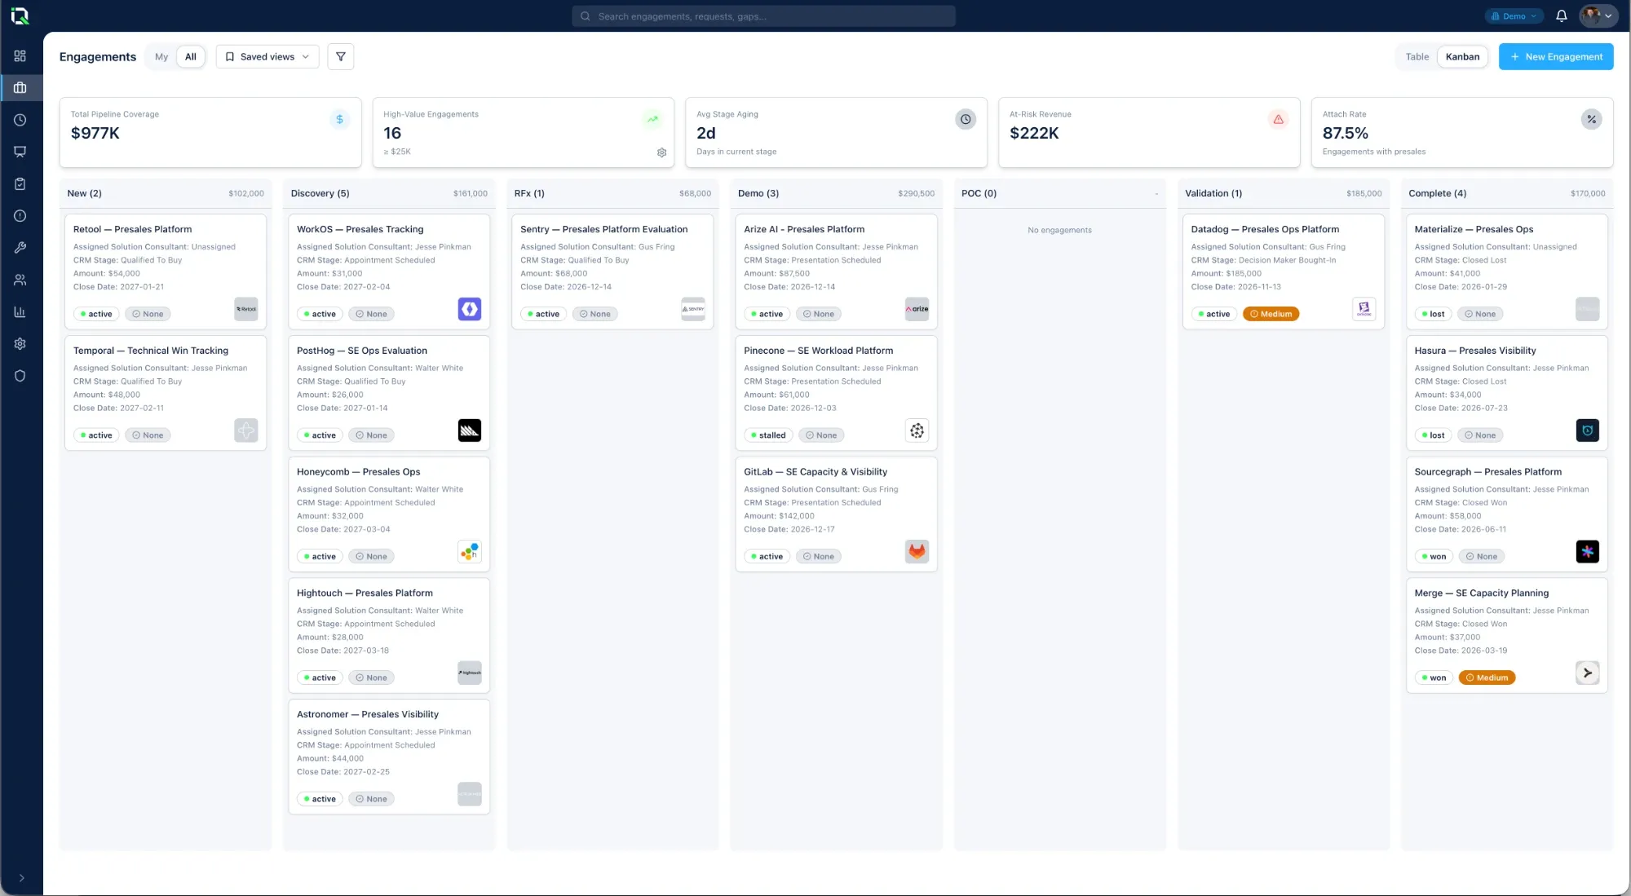1631x896 pixels.
Task: Open the clipboard check icon in sidebar
Action: (x=20, y=184)
